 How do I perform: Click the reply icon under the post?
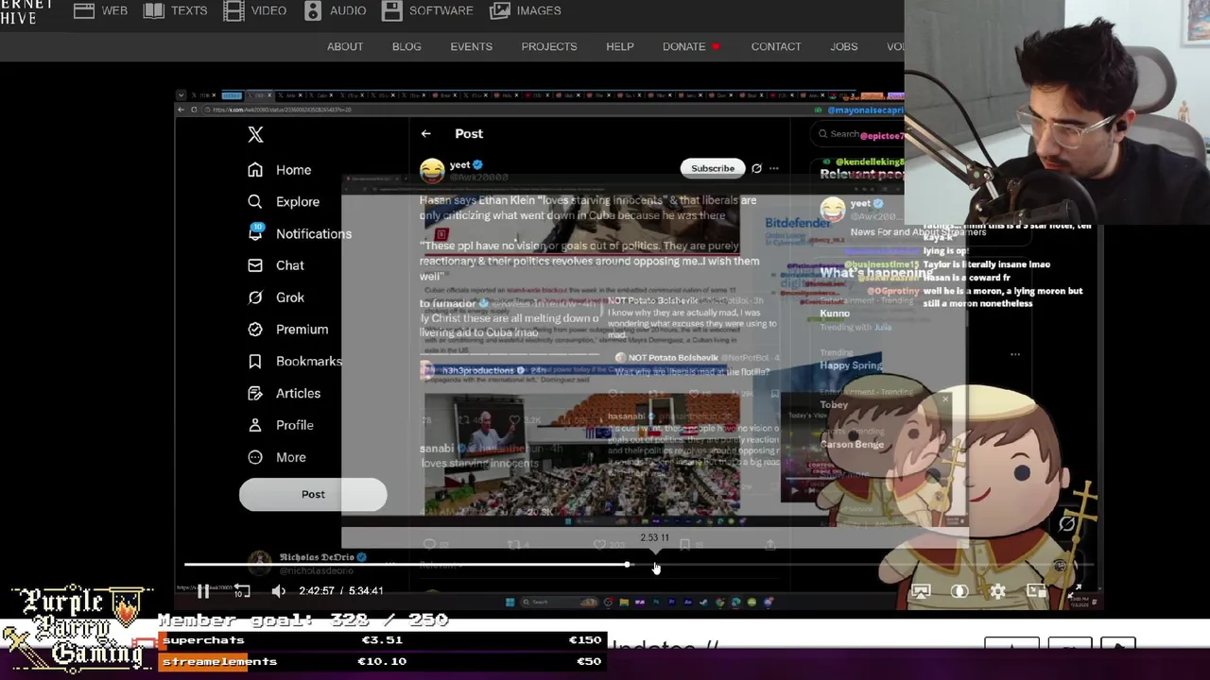[430, 545]
